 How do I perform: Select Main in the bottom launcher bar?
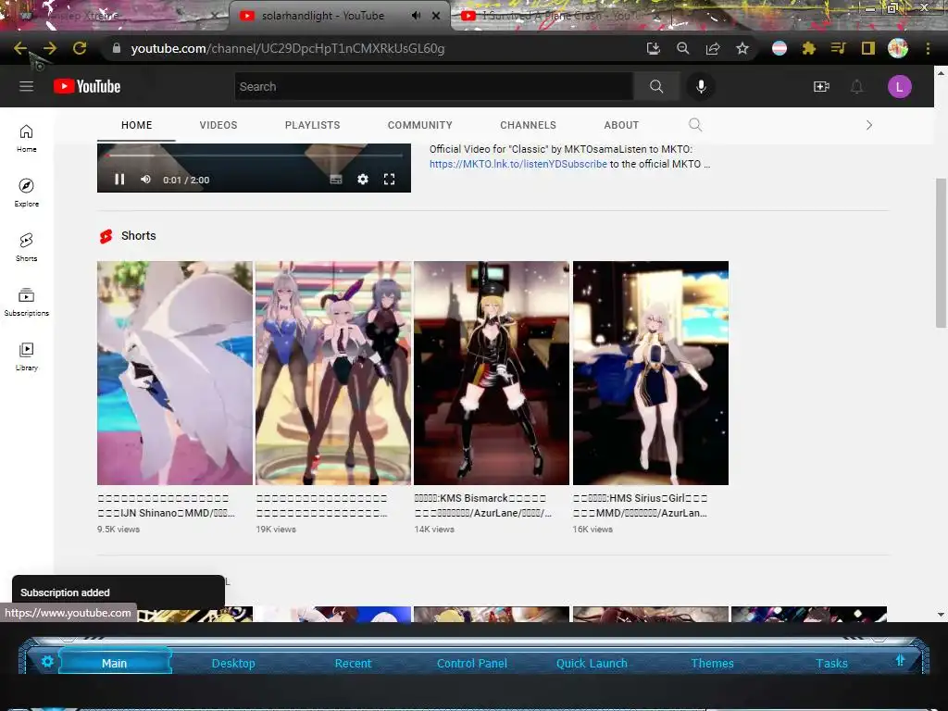click(114, 663)
